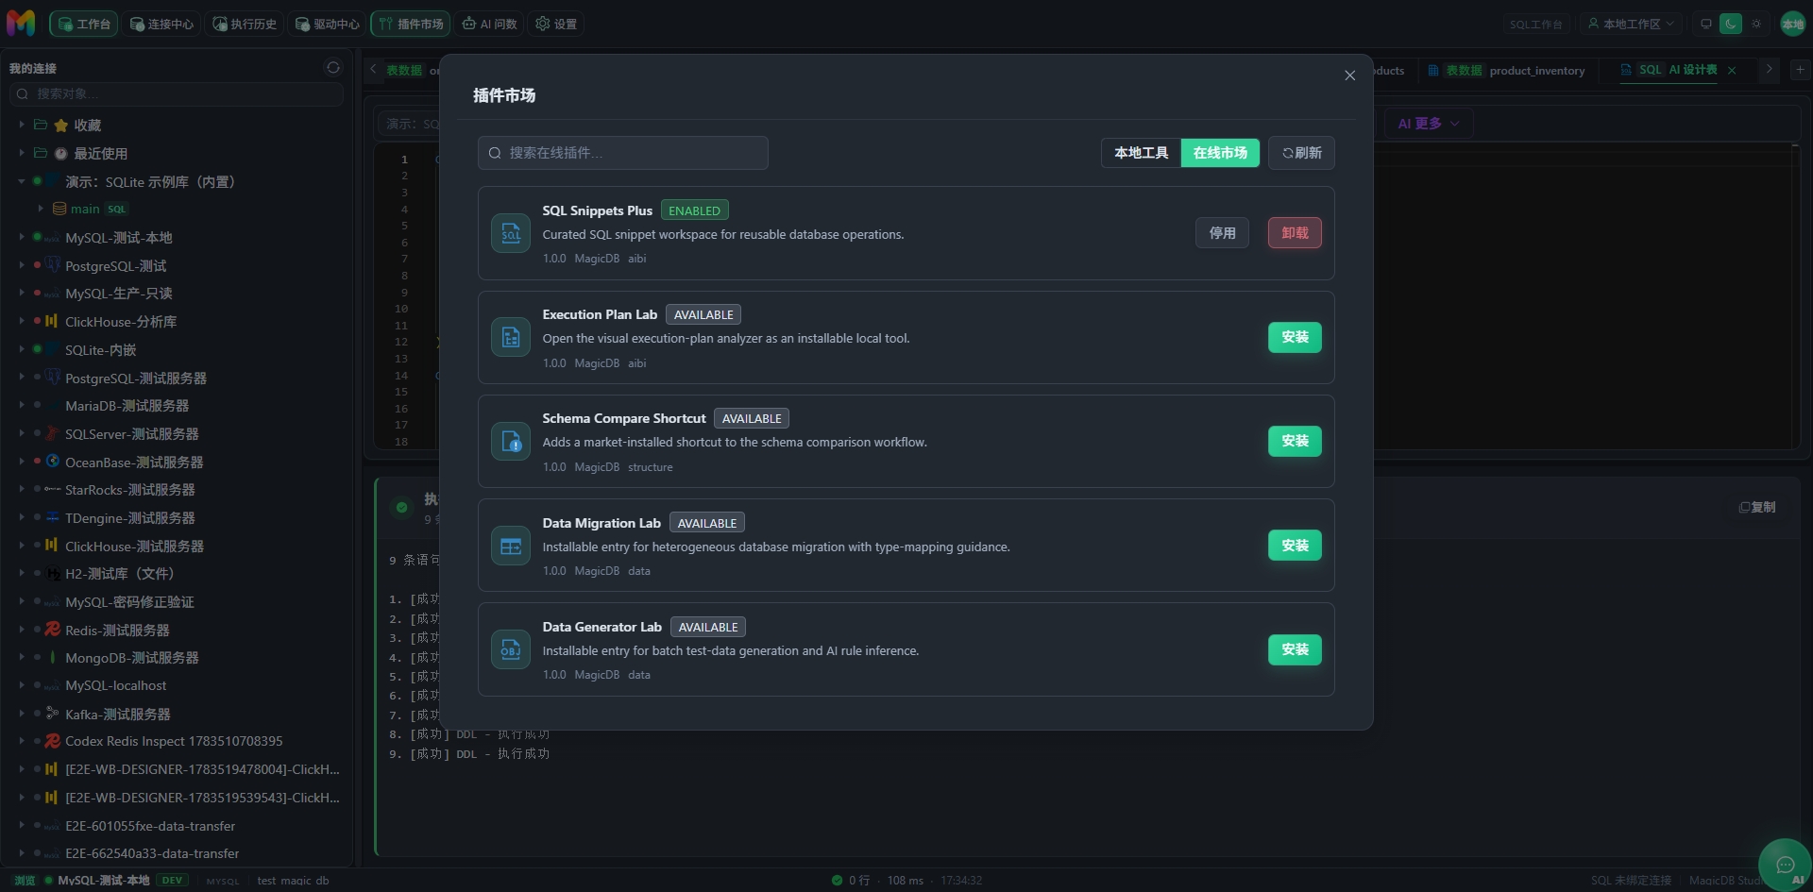Switch to dark mode moon toggle
The height and width of the screenshot is (892, 1813).
(1731, 24)
